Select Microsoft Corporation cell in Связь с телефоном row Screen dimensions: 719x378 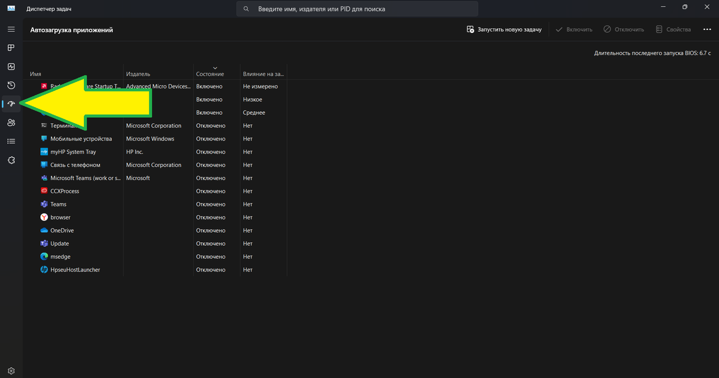pos(153,165)
